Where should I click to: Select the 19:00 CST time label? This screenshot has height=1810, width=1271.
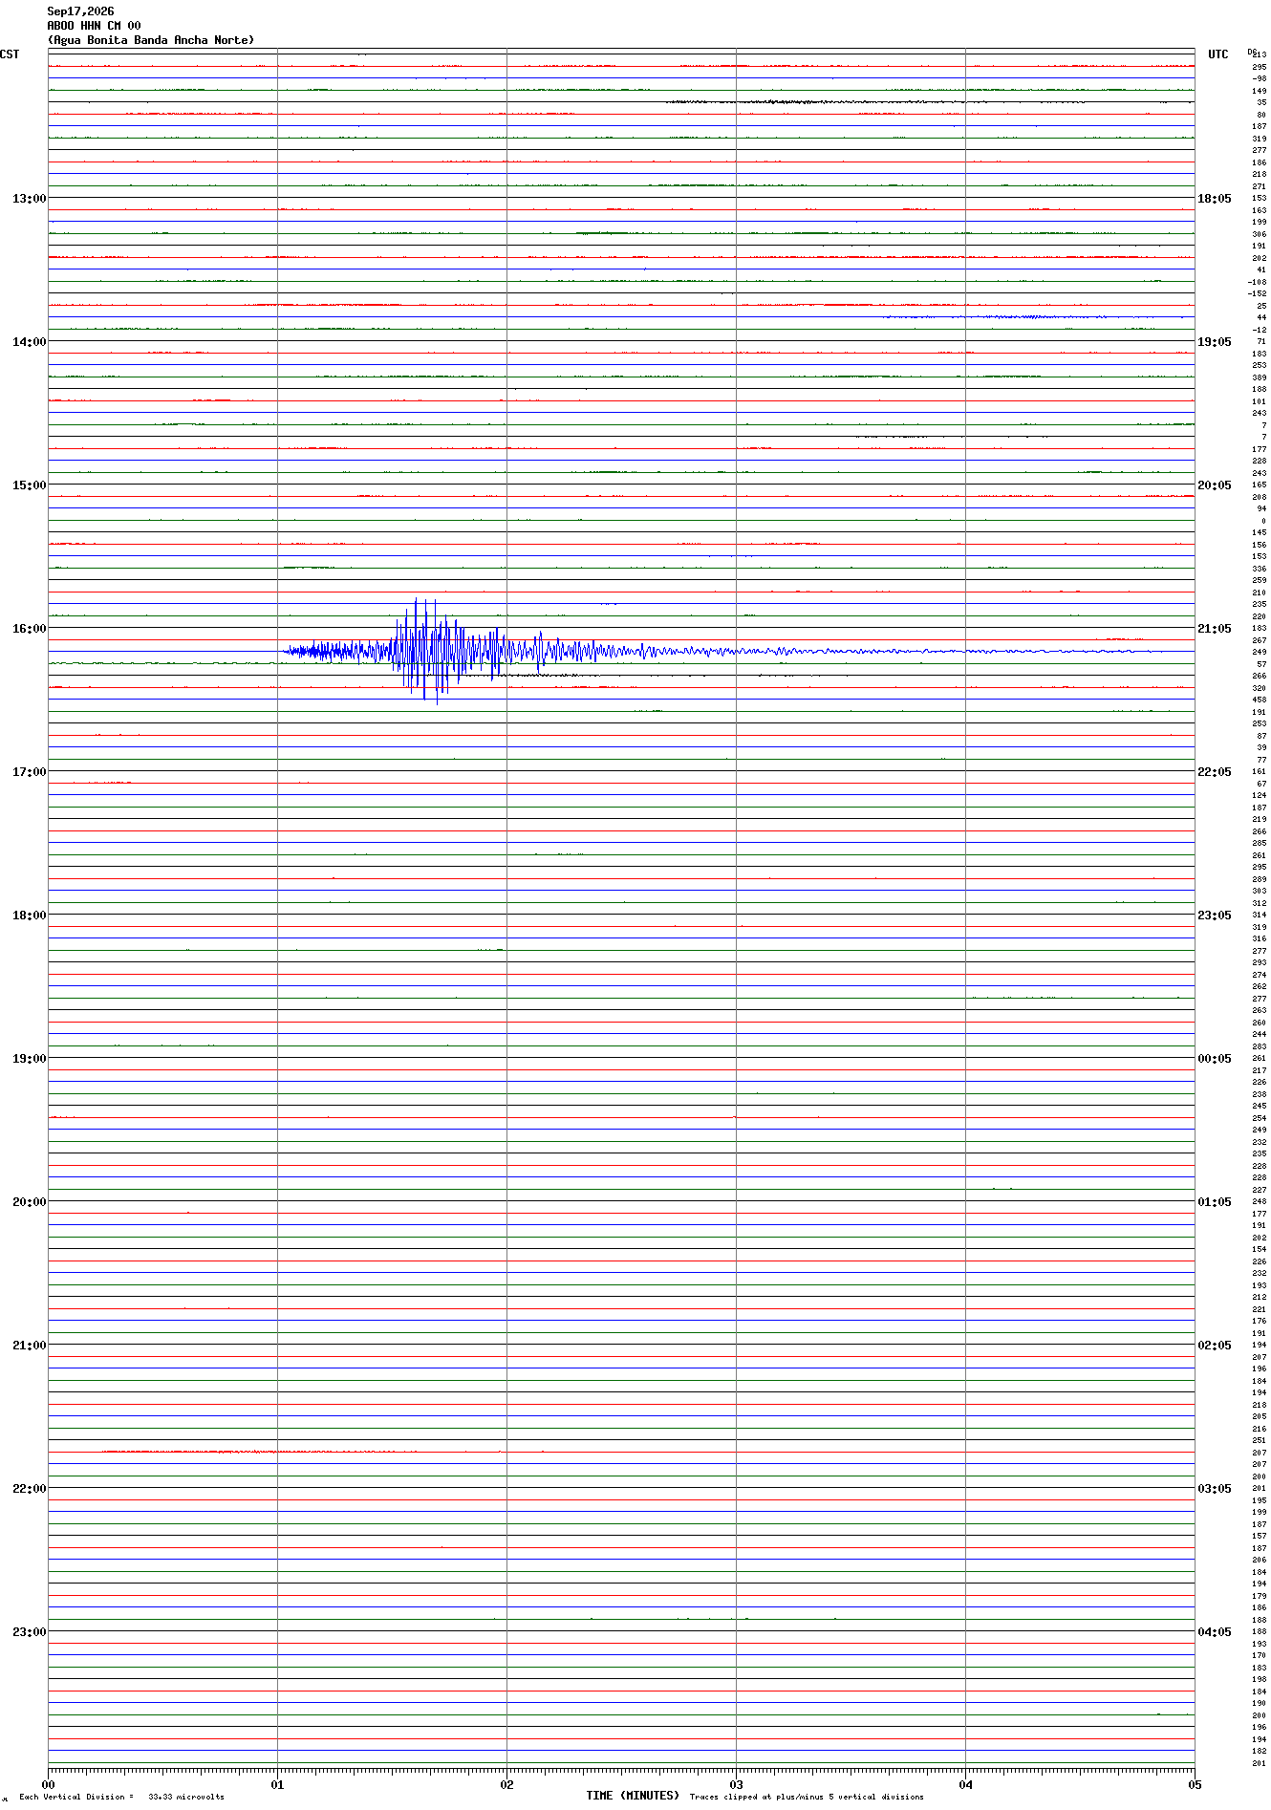pos(29,1059)
